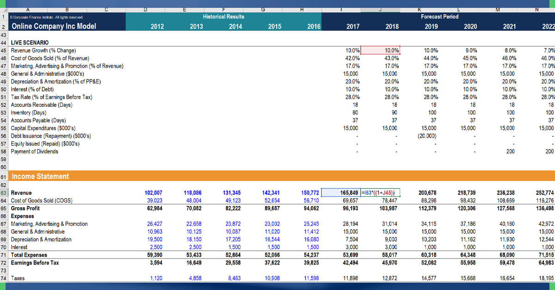The width and height of the screenshot is (555, 290).
Task: Click the Historical Results header
Action: pos(223,17)
